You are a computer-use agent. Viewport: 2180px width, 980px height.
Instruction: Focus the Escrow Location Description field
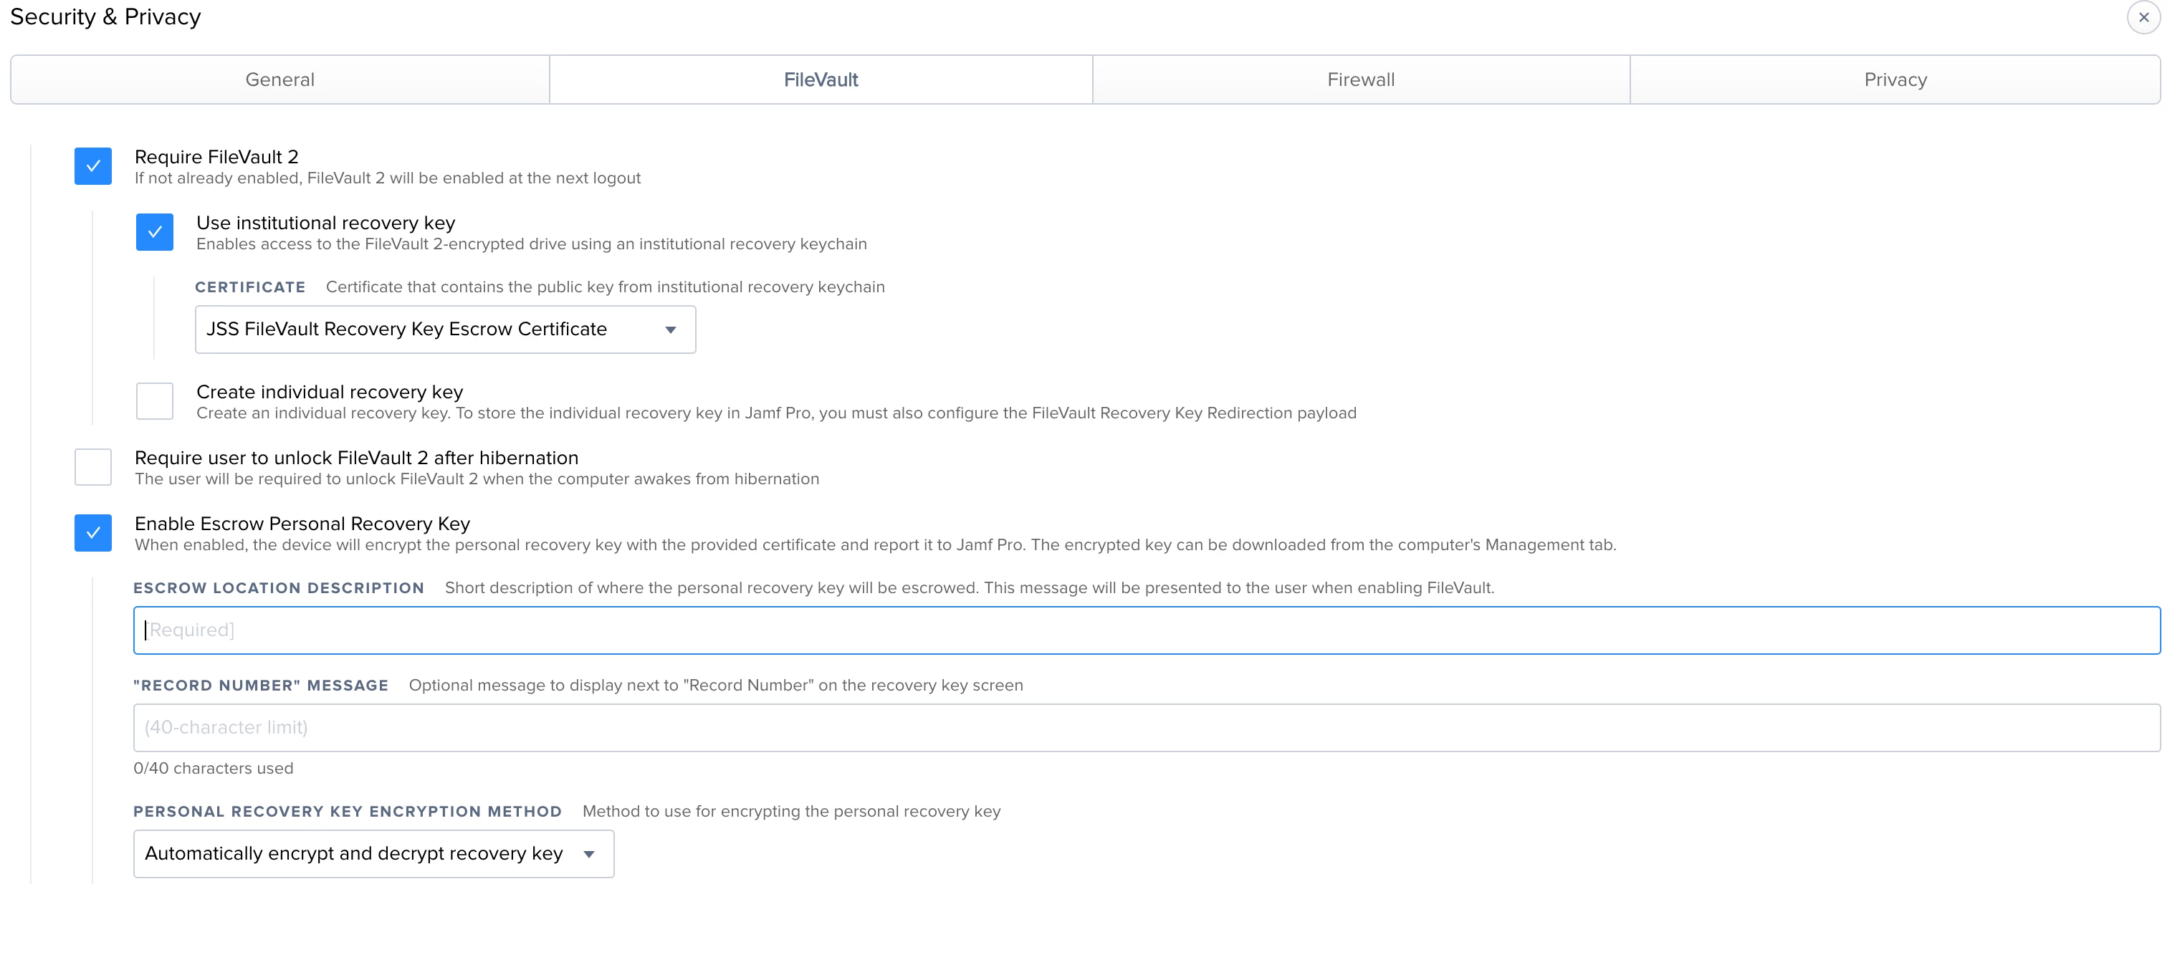1146,630
